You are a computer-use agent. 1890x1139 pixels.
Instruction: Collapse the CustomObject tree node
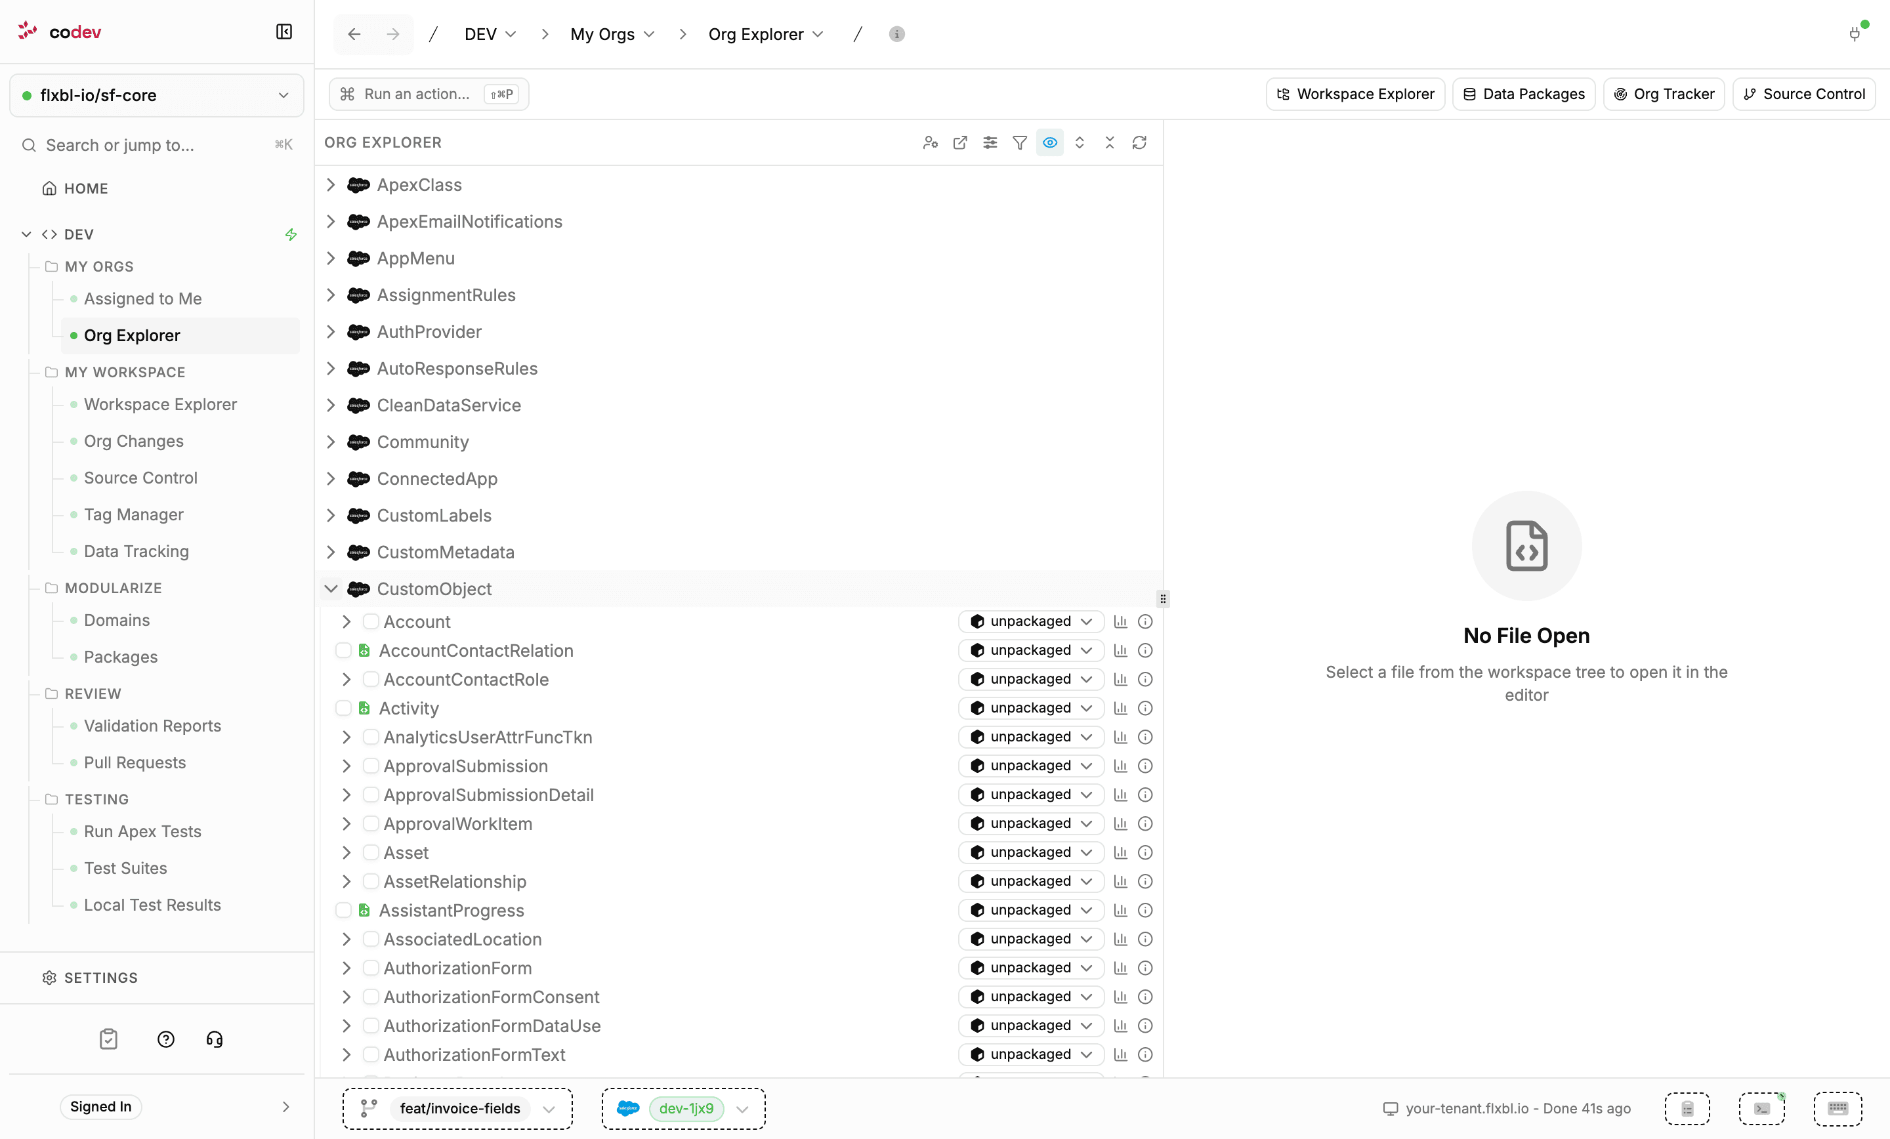pos(331,589)
